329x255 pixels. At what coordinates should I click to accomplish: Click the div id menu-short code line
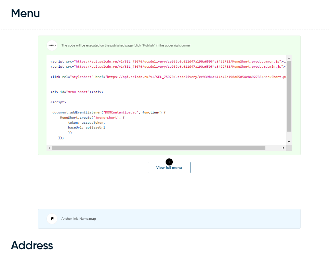77,92
